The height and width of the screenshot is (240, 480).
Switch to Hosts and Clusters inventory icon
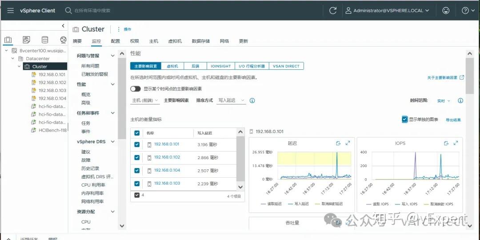tap(8, 40)
